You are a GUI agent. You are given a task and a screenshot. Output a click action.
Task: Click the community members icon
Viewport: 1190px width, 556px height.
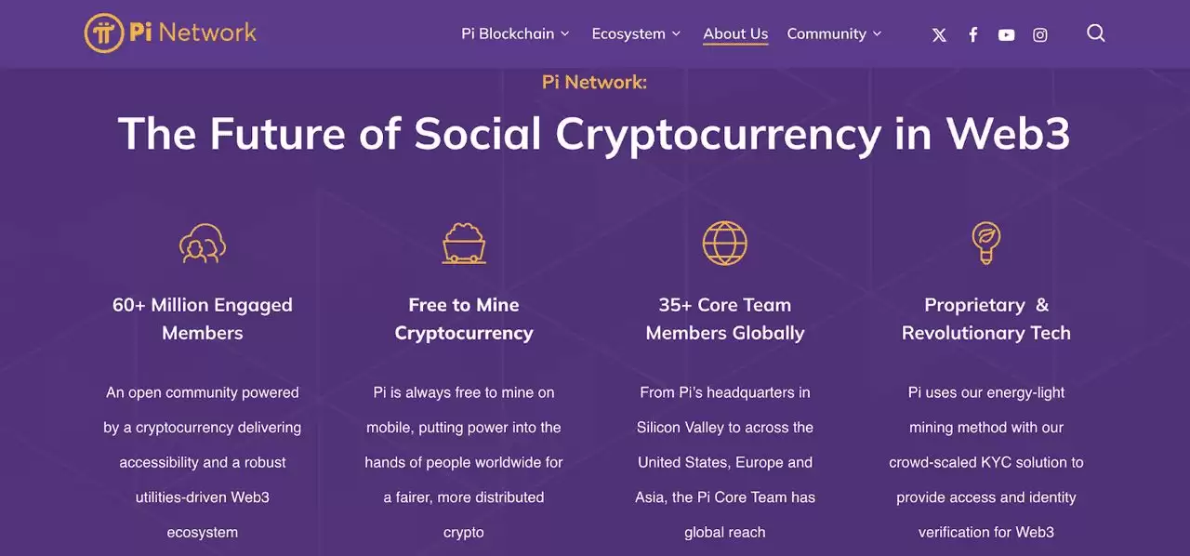(202, 244)
